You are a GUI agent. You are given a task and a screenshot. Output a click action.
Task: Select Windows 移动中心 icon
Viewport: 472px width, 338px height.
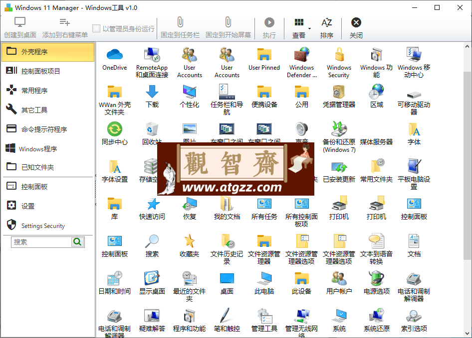tap(414, 55)
